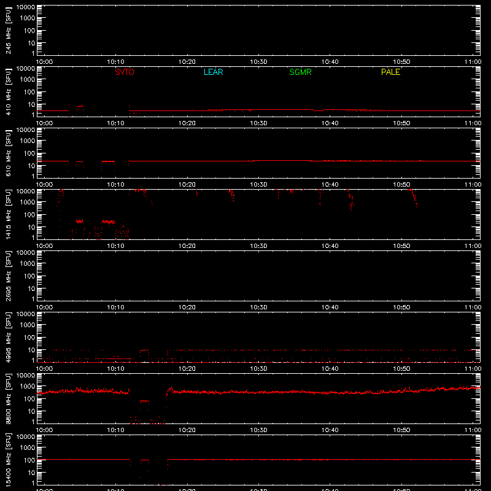Viewport: 491px width, 491px height.
Task: Click 10:40 time label under 1415 MHz panel
Action: click(330, 246)
